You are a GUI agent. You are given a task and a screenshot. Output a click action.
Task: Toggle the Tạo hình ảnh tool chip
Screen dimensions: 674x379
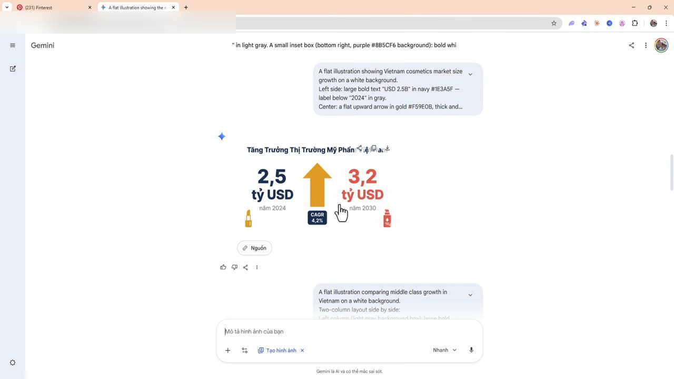coord(277,351)
